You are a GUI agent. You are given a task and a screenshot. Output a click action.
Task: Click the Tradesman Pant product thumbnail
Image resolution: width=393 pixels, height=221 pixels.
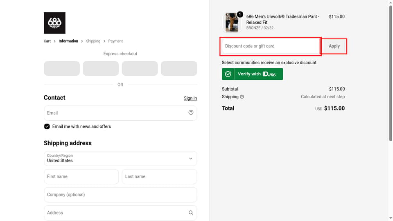coord(232,22)
